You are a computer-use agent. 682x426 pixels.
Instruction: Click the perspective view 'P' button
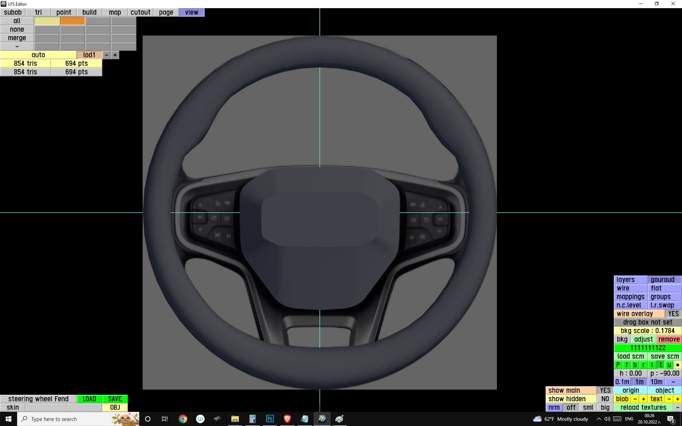618,365
